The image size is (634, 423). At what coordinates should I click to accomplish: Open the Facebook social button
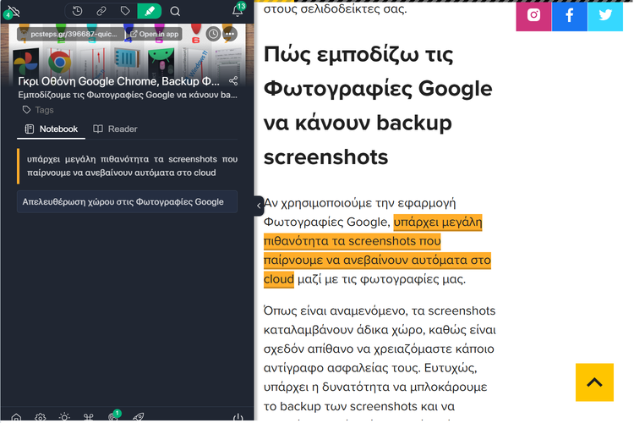point(569,16)
